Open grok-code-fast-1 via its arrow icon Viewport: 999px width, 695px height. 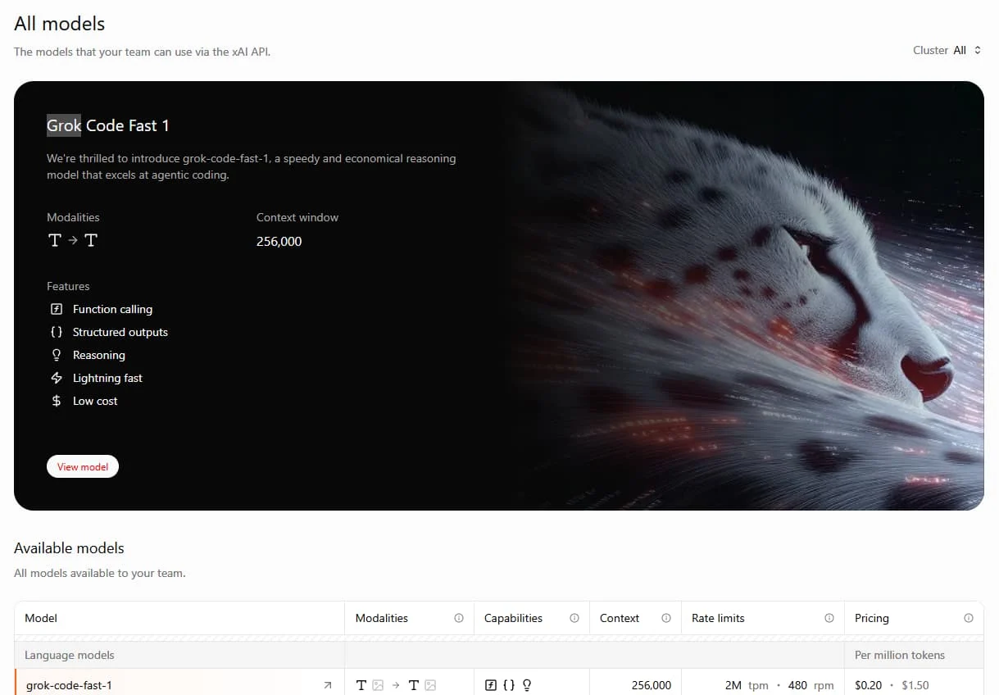pyautogui.click(x=328, y=685)
